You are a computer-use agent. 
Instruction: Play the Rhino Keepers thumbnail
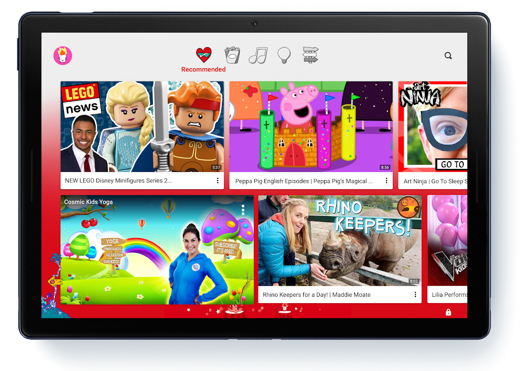coord(340,240)
